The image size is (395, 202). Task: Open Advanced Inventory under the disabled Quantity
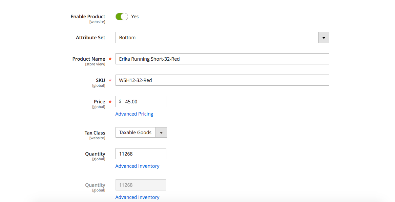point(137,197)
